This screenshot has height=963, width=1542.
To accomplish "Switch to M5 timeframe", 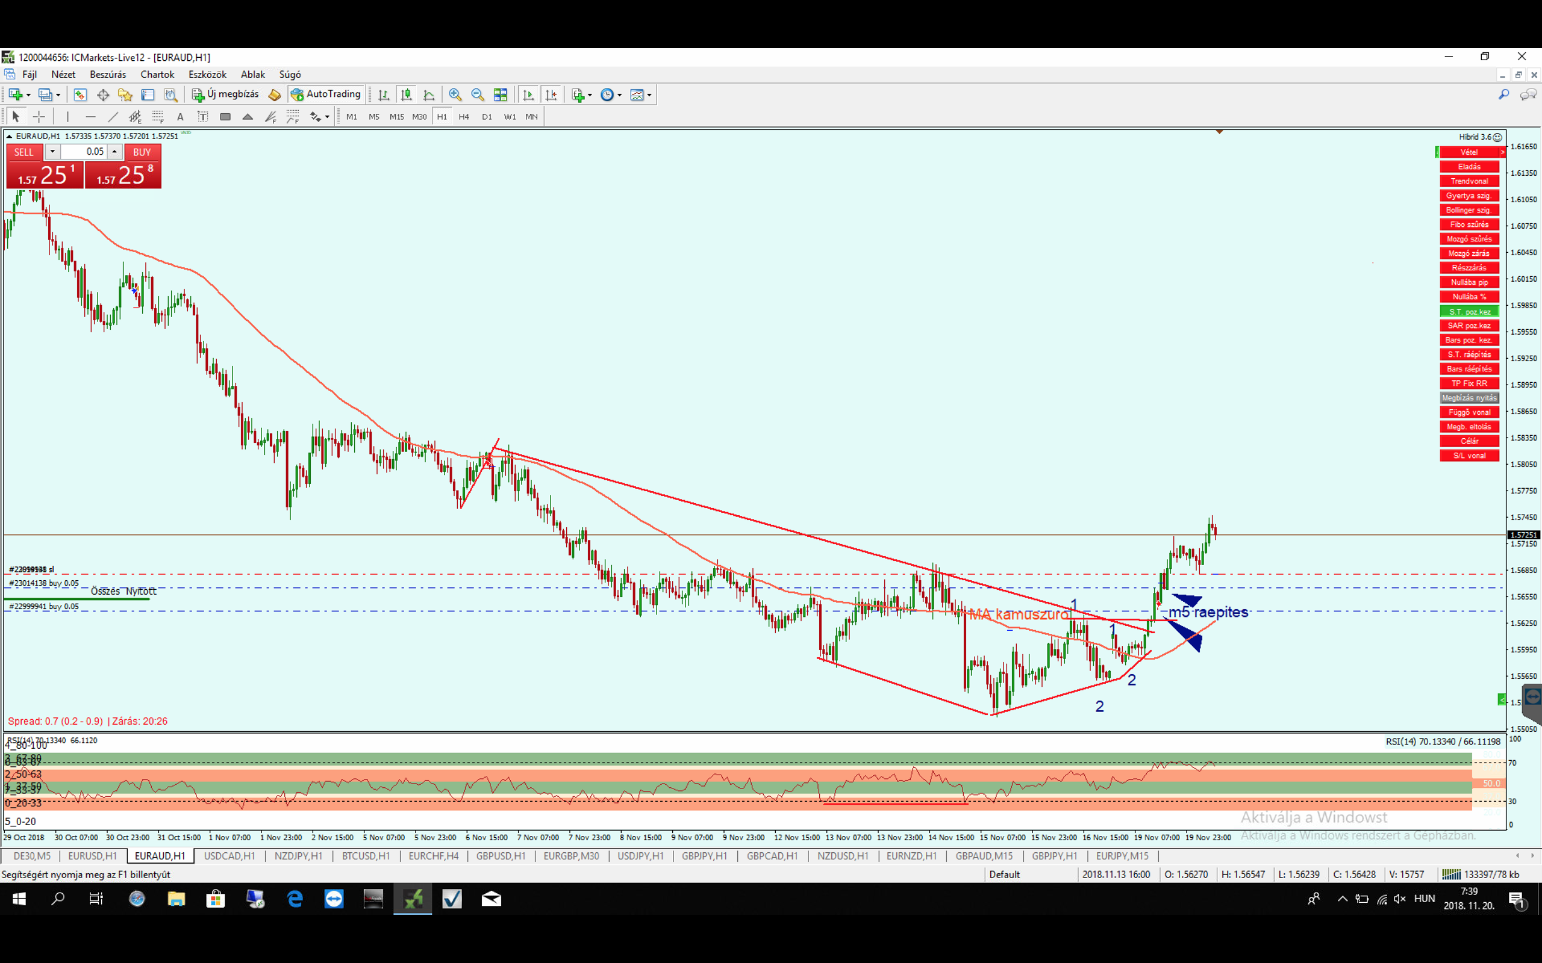I will tap(374, 117).
